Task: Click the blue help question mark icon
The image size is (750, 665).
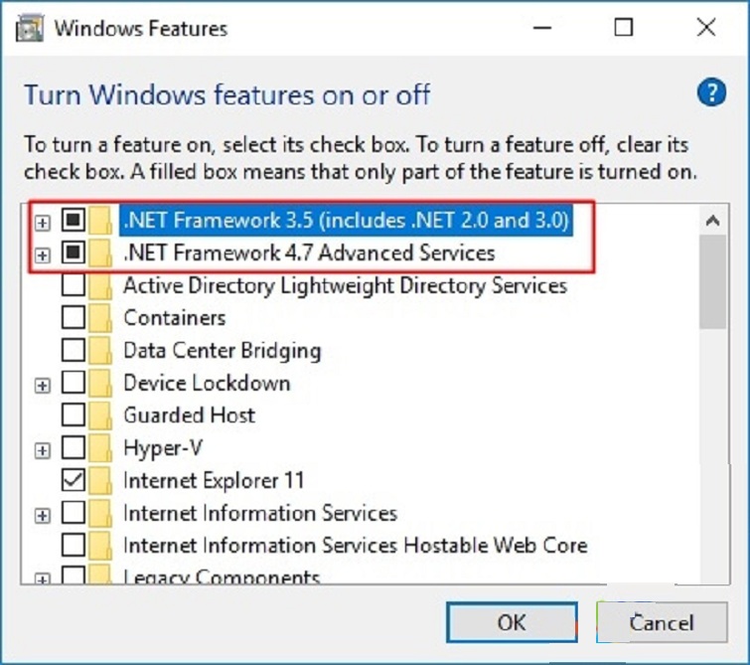Action: 710,93
